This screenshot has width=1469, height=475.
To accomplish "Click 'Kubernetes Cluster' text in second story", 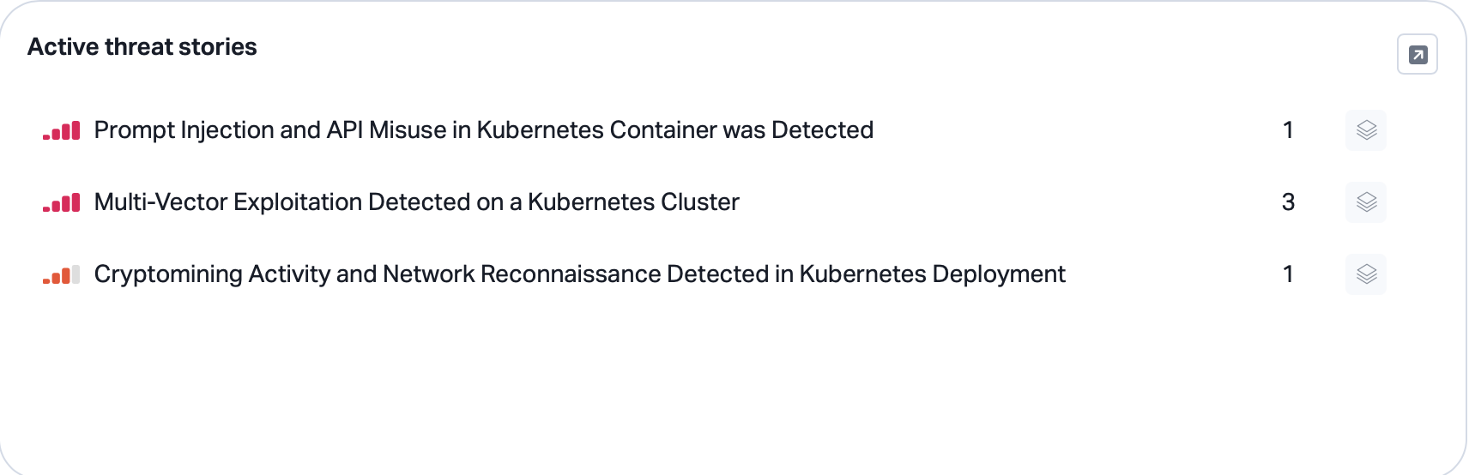I will (633, 202).
